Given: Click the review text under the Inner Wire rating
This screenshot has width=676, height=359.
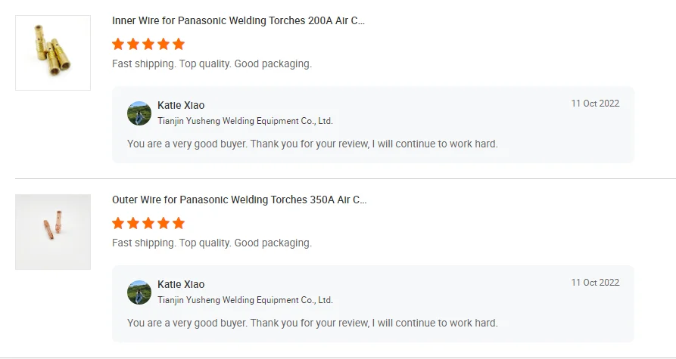Looking at the screenshot, I should 212,64.
